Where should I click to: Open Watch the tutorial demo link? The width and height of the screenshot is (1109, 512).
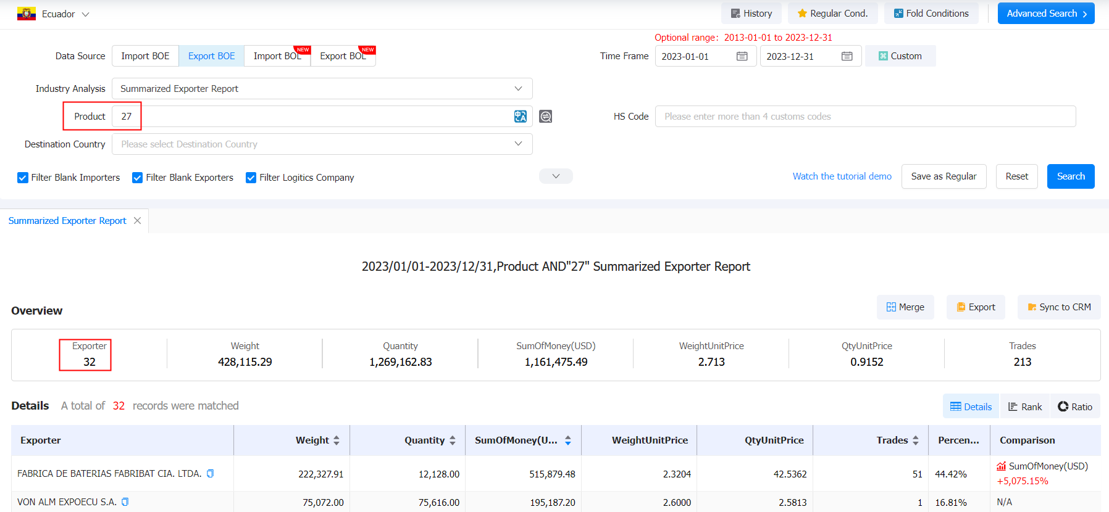point(842,176)
